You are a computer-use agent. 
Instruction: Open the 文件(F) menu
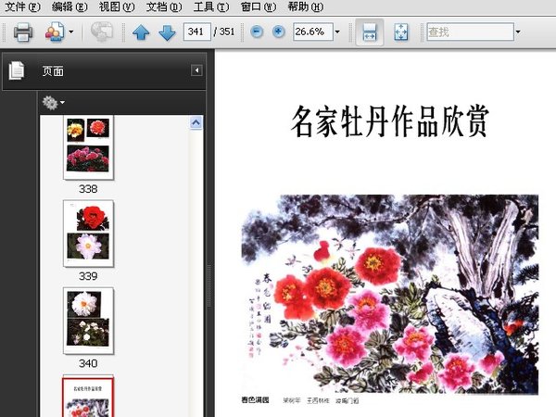[x=22, y=6]
